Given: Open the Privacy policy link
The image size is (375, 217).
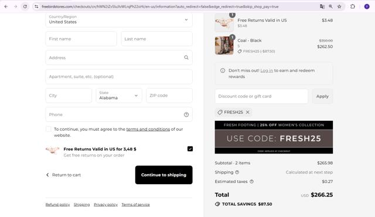Looking at the screenshot, I should click(105, 205).
